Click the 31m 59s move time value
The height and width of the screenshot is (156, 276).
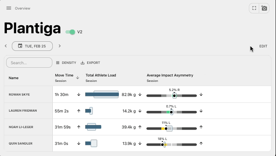(x=63, y=127)
